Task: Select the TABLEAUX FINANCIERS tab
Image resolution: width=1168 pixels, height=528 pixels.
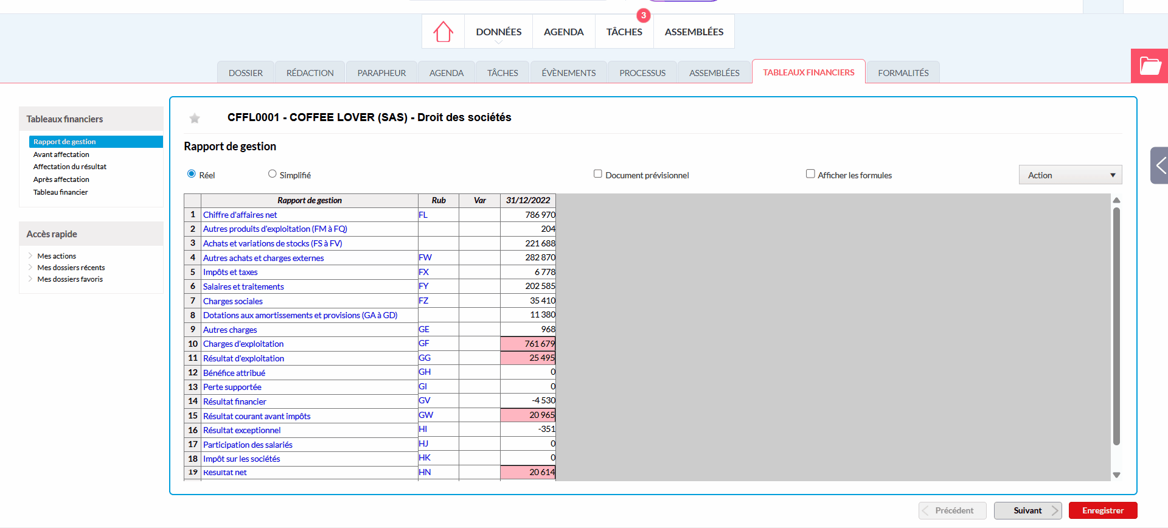Action: point(808,72)
